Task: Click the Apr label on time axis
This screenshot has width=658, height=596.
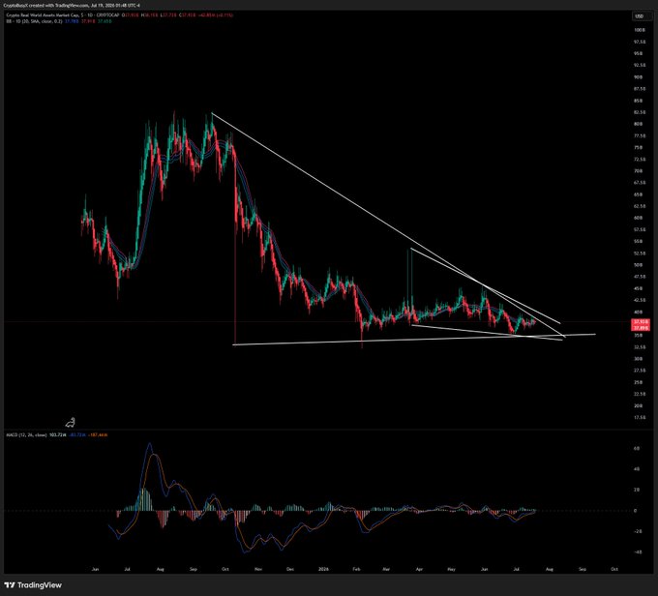Action: (x=419, y=569)
